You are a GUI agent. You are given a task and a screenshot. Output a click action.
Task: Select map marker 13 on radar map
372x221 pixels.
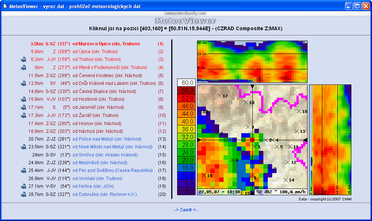tap(296, 131)
